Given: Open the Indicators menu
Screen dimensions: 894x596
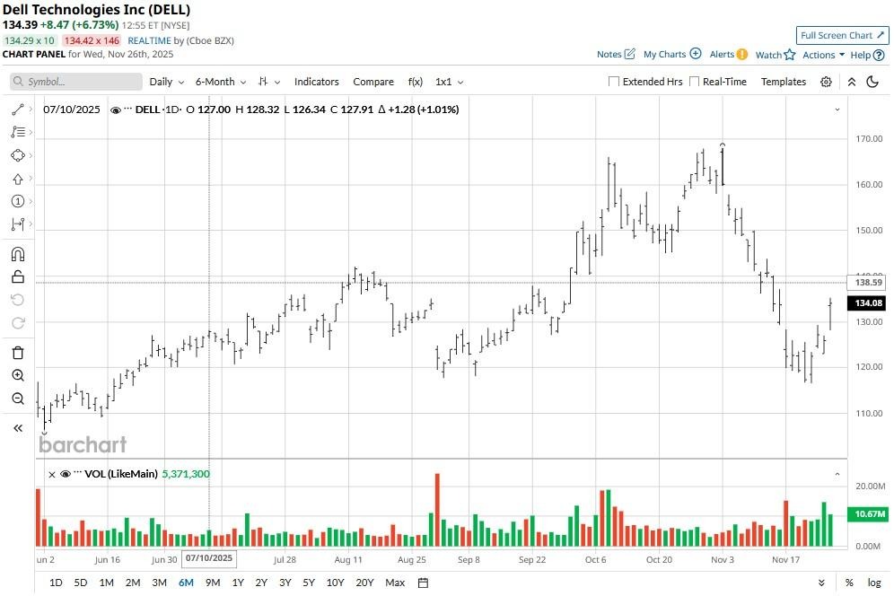Looking at the screenshot, I should point(317,82).
